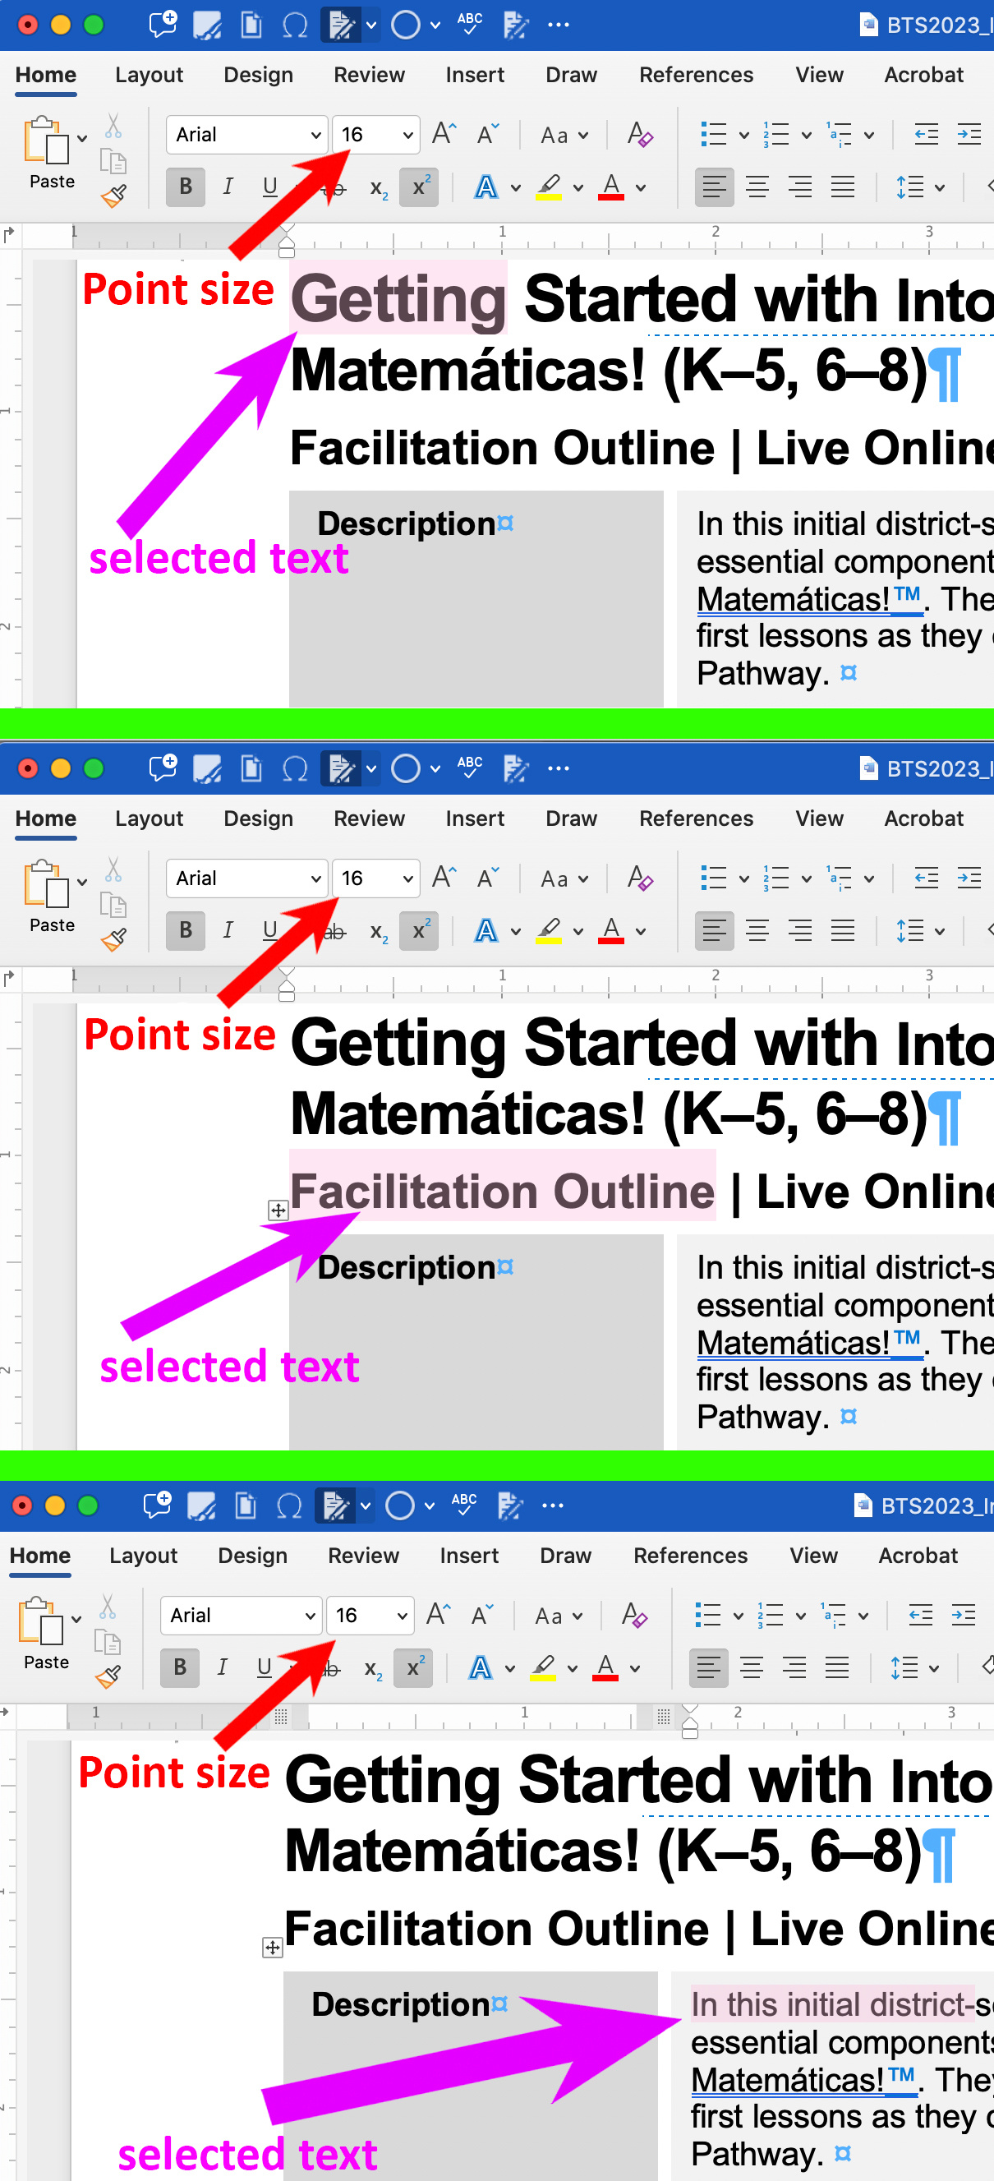Screen dimensions: 994x2181
Task: Toggle Underline in top window ribbon
Action: pos(270,187)
